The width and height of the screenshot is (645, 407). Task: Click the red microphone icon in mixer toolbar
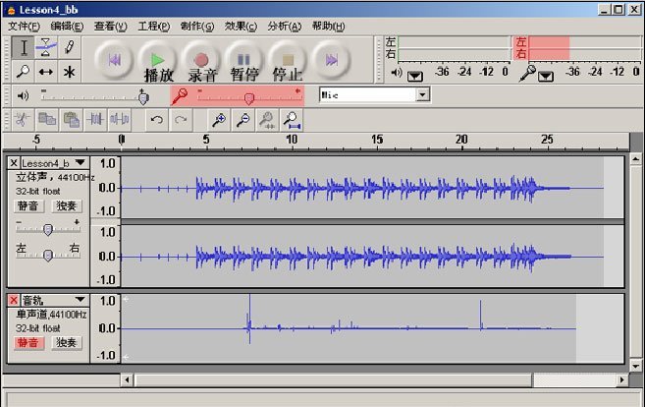[x=180, y=96]
